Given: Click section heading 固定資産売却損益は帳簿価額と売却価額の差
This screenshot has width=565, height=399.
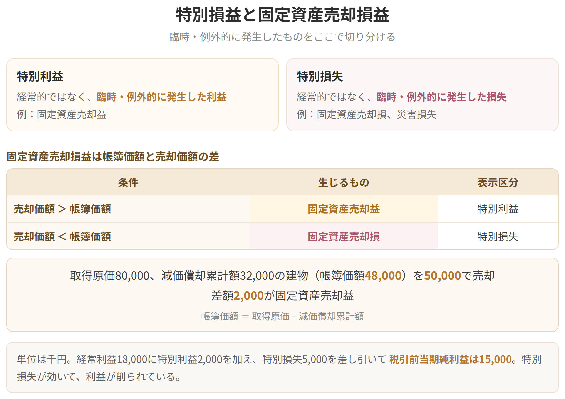Looking at the screenshot, I should [x=113, y=157].
